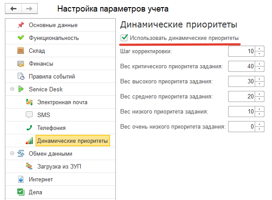Screen dimensions: 272x200
Task: Click the red pin icon for Основные данные
Action: click(x=21, y=25)
